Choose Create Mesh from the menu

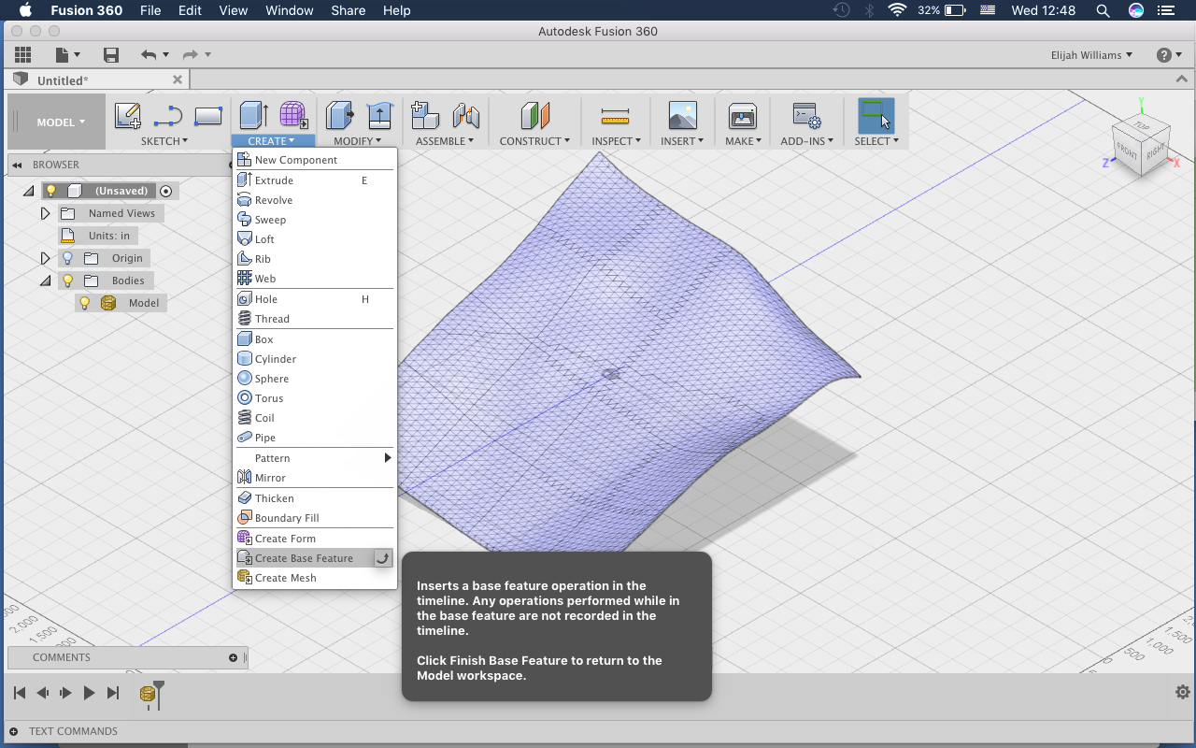[x=315, y=578]
